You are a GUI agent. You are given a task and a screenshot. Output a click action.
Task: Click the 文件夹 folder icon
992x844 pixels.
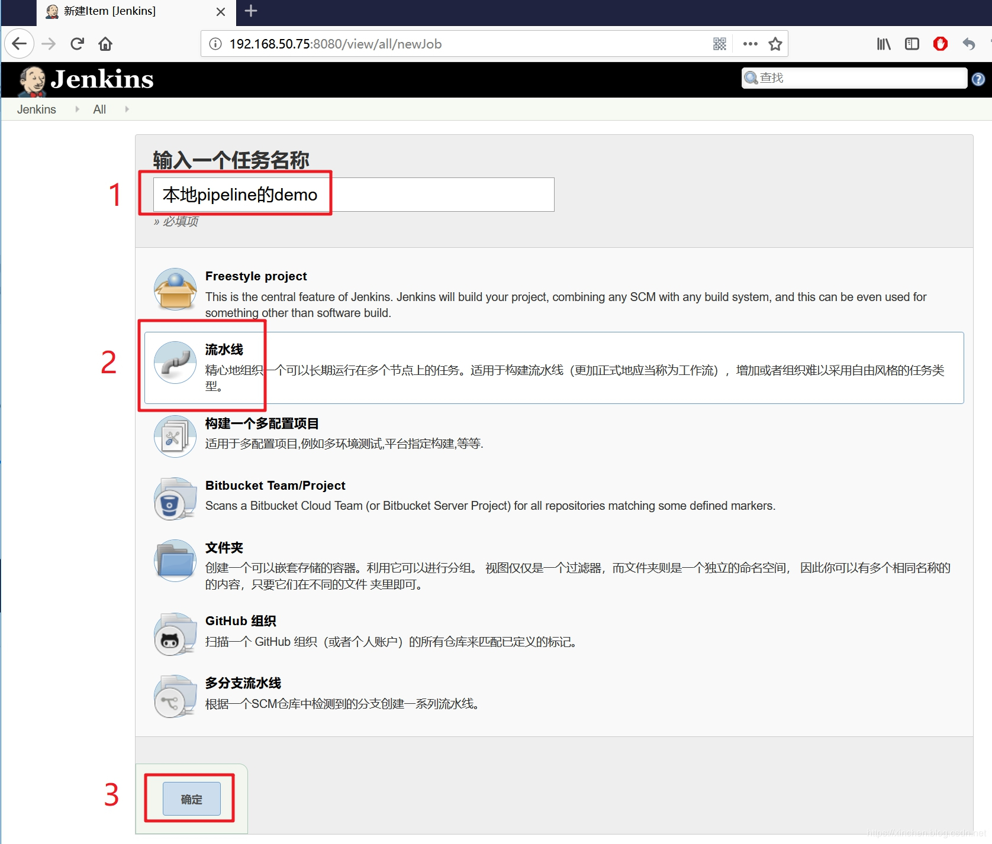pyautogui.click(x=174, y=561)
